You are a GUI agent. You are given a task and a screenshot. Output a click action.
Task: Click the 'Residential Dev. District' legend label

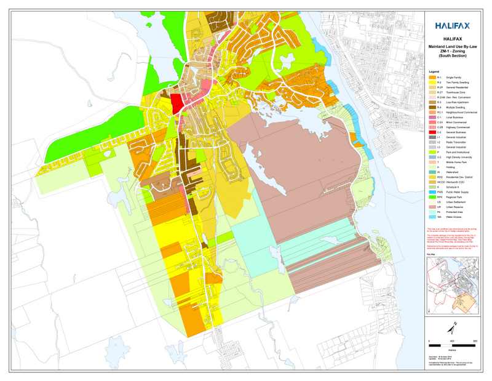[x=459, y=177]
